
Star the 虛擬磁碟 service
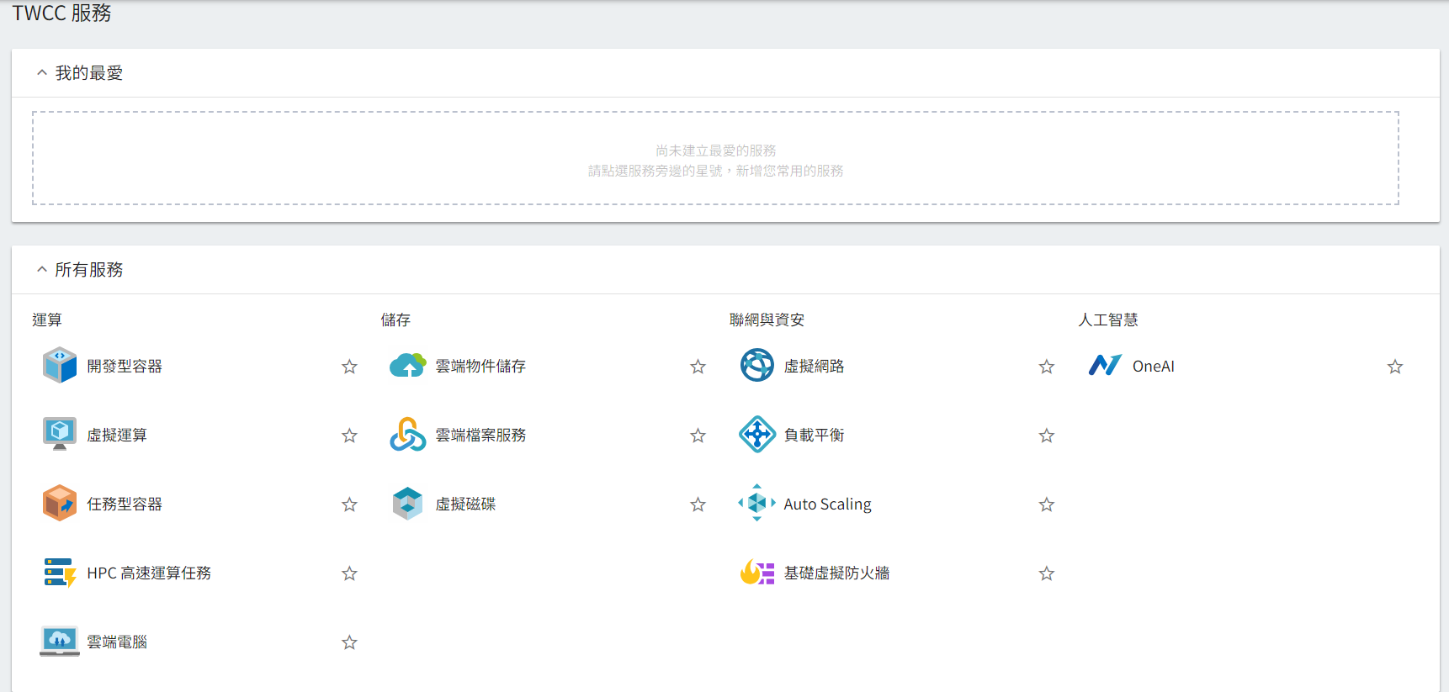coord(698,504)
